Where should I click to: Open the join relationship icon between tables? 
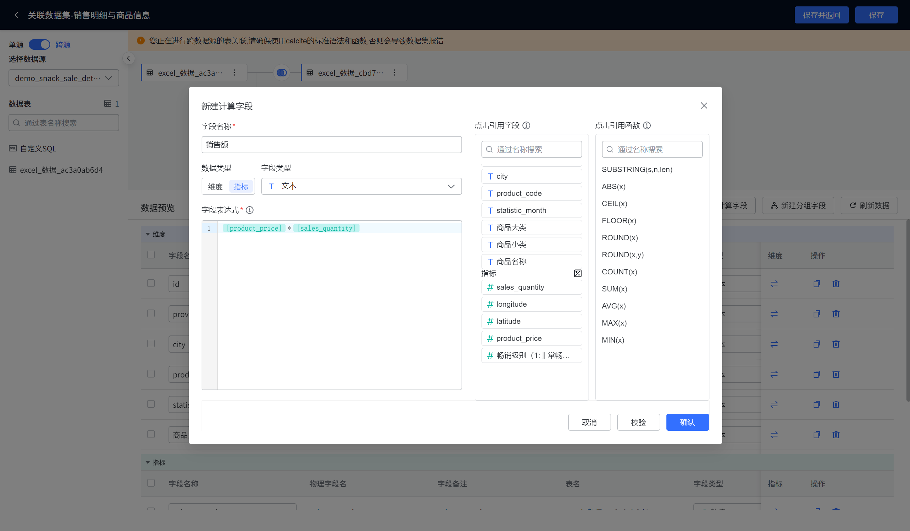(282, 73)
